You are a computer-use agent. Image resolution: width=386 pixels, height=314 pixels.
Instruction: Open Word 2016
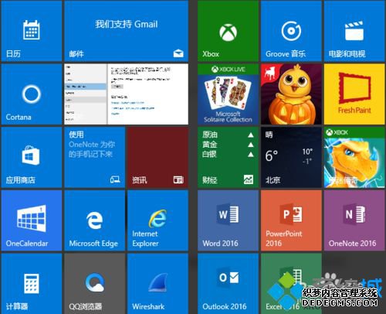click(228, 220)
